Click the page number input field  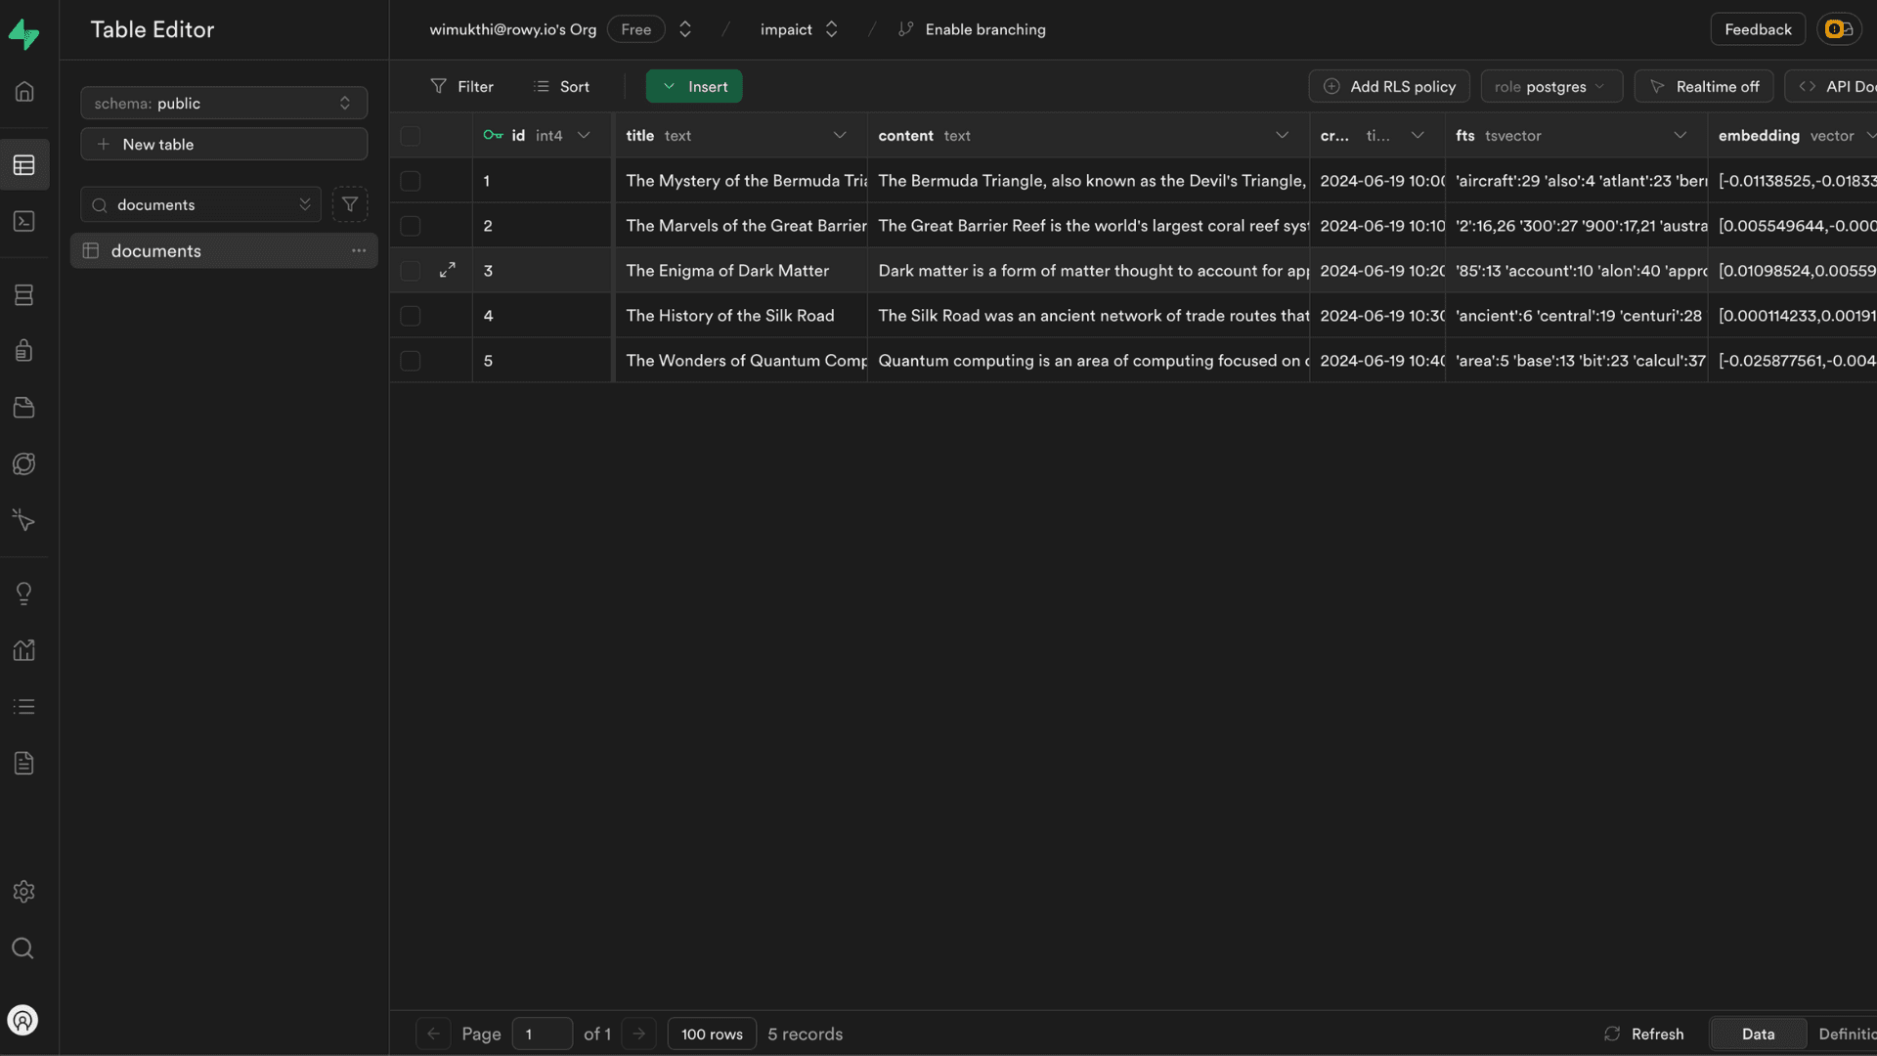point(542,1034)
